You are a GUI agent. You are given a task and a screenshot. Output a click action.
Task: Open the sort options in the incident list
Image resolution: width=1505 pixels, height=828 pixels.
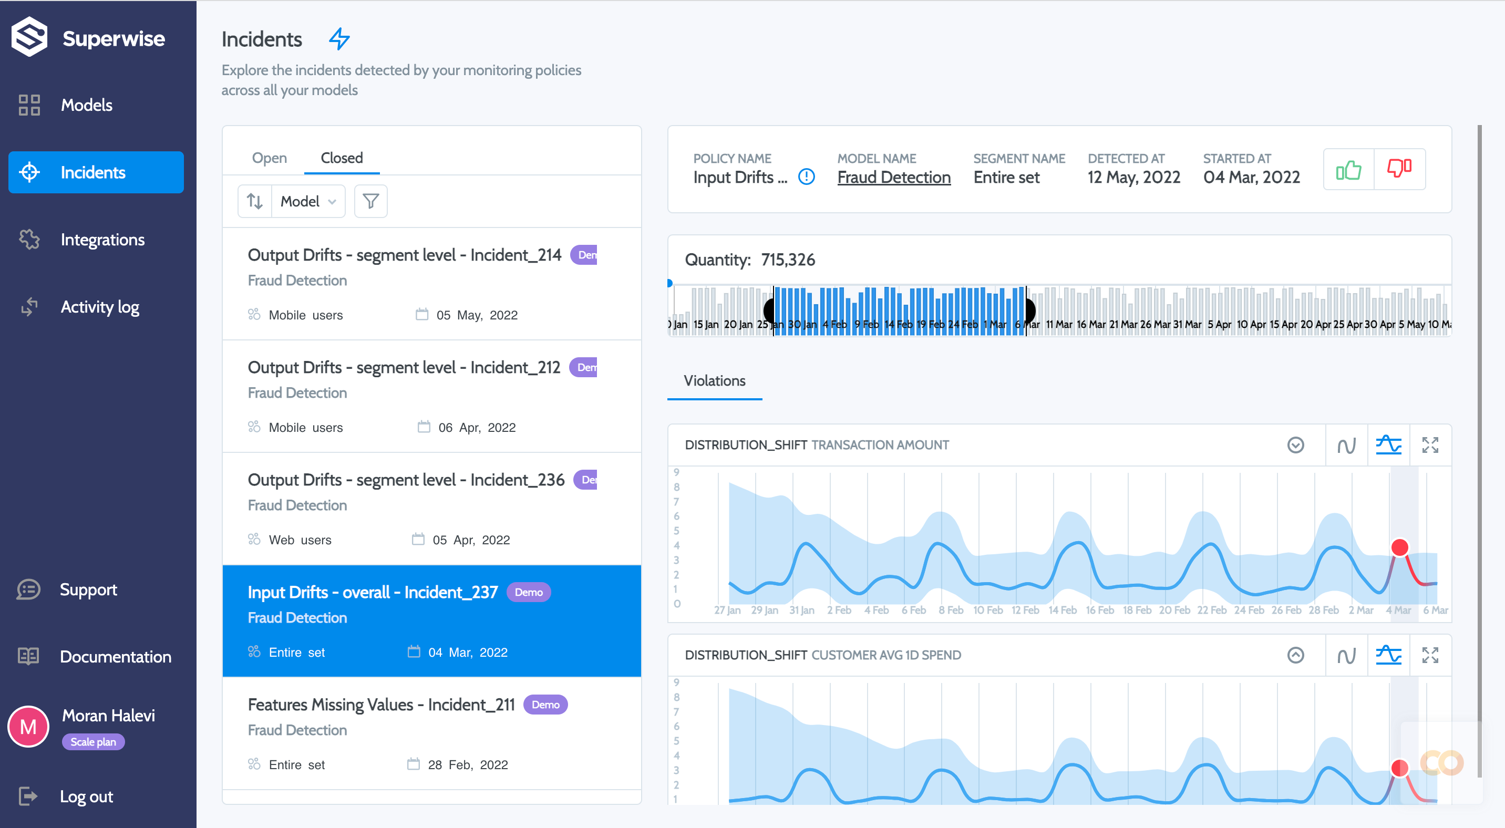[x=255, y=201]
